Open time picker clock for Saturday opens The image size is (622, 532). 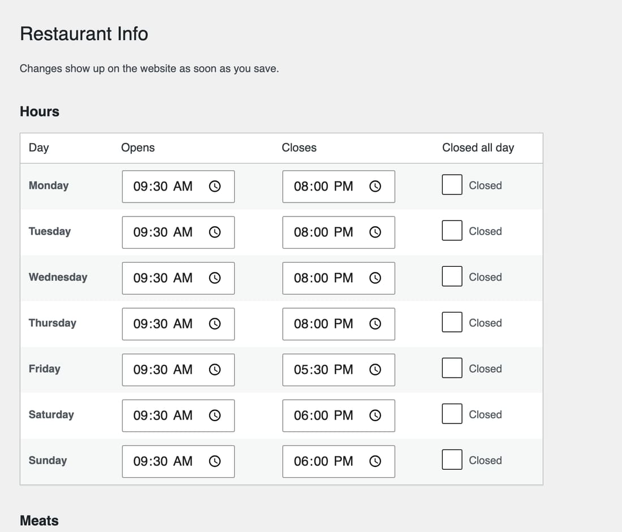215,416
